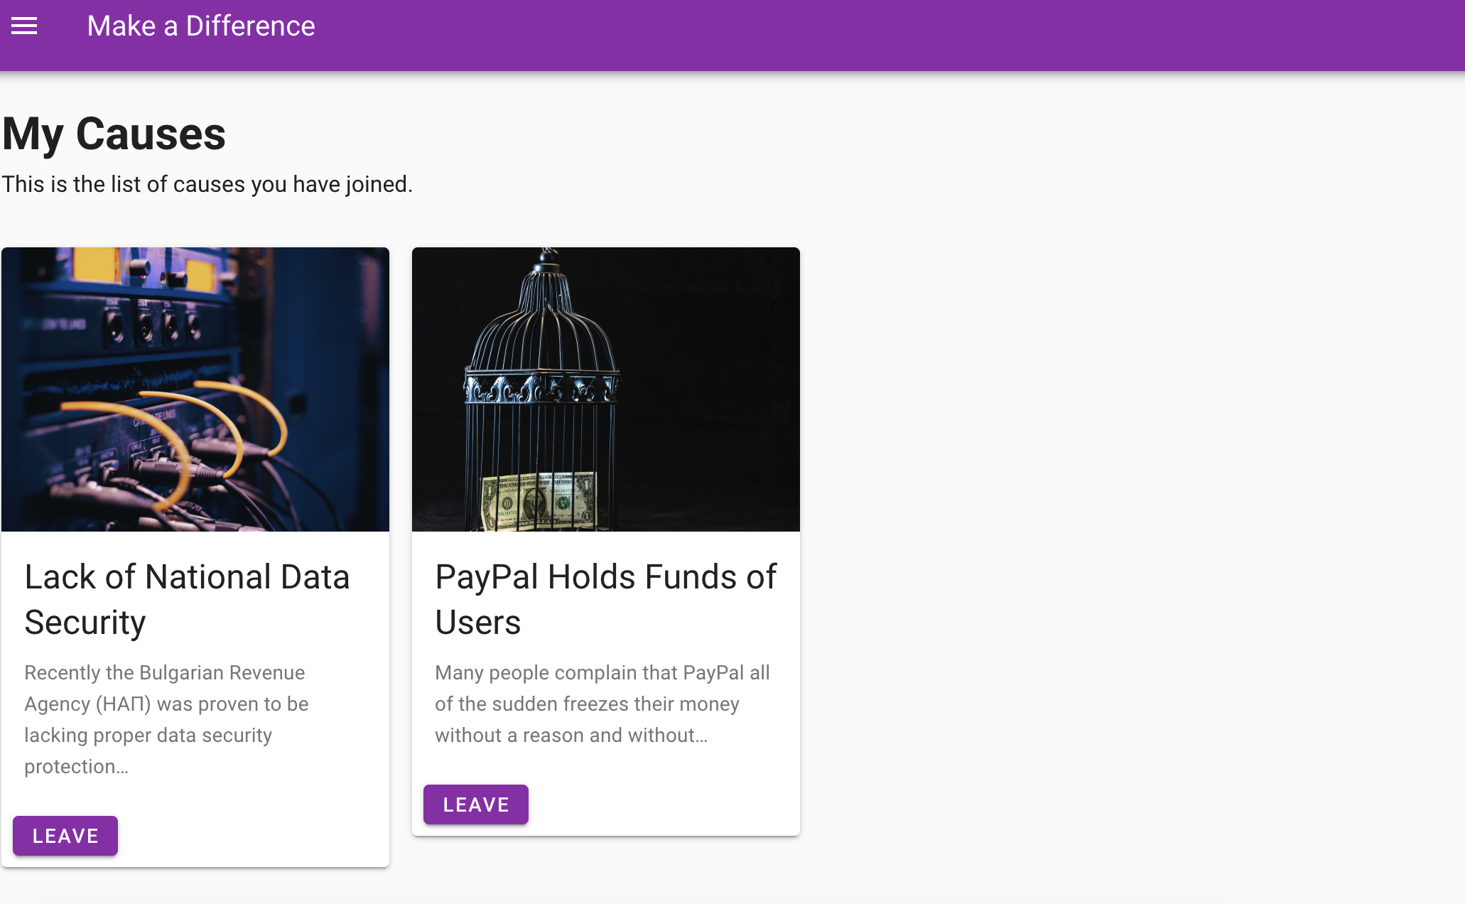Click the word Security in the first card title
This screenshot has height=904, width=1465.
[85, 623]
